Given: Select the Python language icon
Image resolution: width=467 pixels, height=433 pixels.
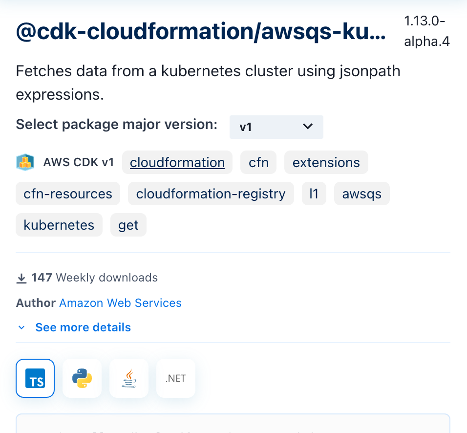Looking at the screenshot, I should [82, 378].
